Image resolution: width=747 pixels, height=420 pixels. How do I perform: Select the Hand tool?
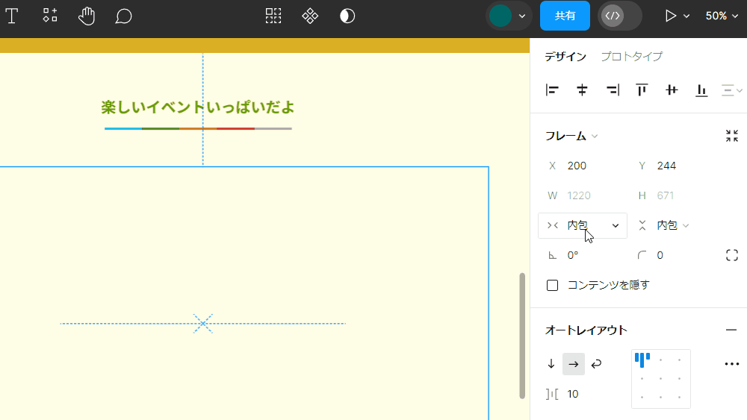coord(87,16)
